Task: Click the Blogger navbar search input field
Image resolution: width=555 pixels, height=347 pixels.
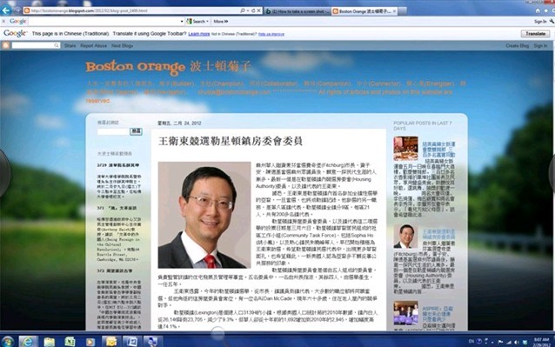Action: (36, 45)
